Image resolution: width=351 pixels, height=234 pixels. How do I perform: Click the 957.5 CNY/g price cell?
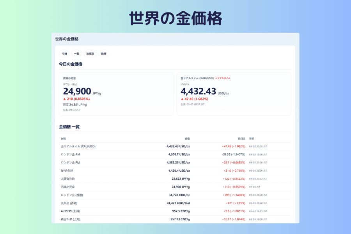(x=181, y=211)
